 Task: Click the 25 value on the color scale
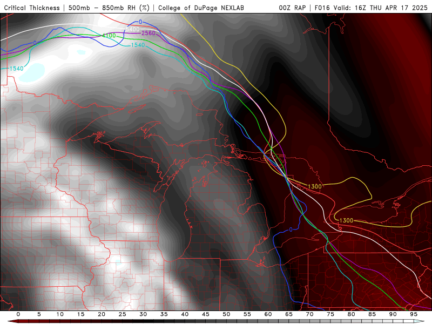pos(123,314)
